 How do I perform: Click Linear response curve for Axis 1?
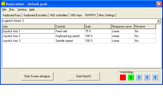pos(123,31)
